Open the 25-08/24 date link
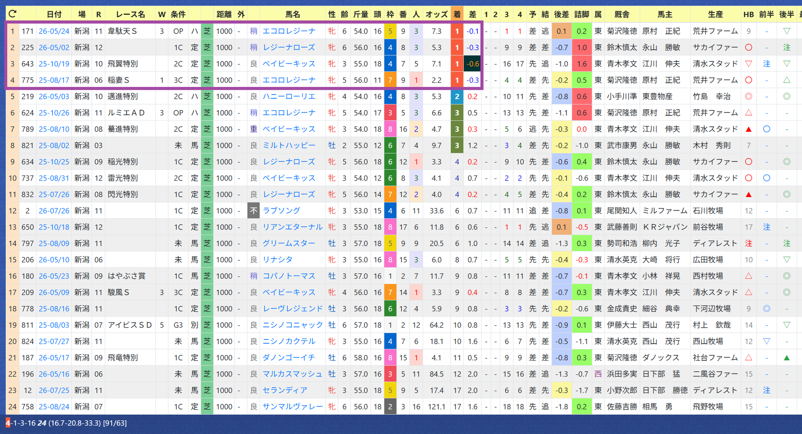Screen dimensions: 802x434 tap(54, 406)
